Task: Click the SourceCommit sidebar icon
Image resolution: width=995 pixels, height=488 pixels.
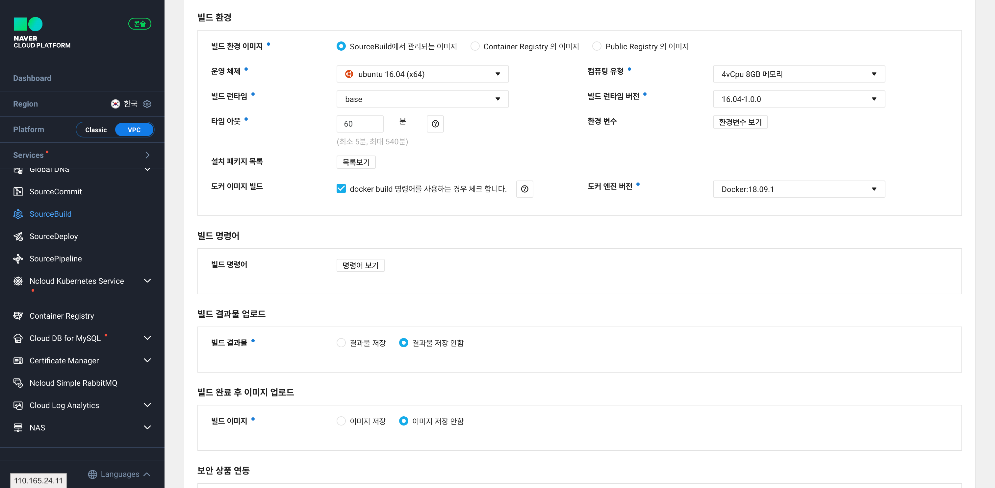Action: coord(18,191)
